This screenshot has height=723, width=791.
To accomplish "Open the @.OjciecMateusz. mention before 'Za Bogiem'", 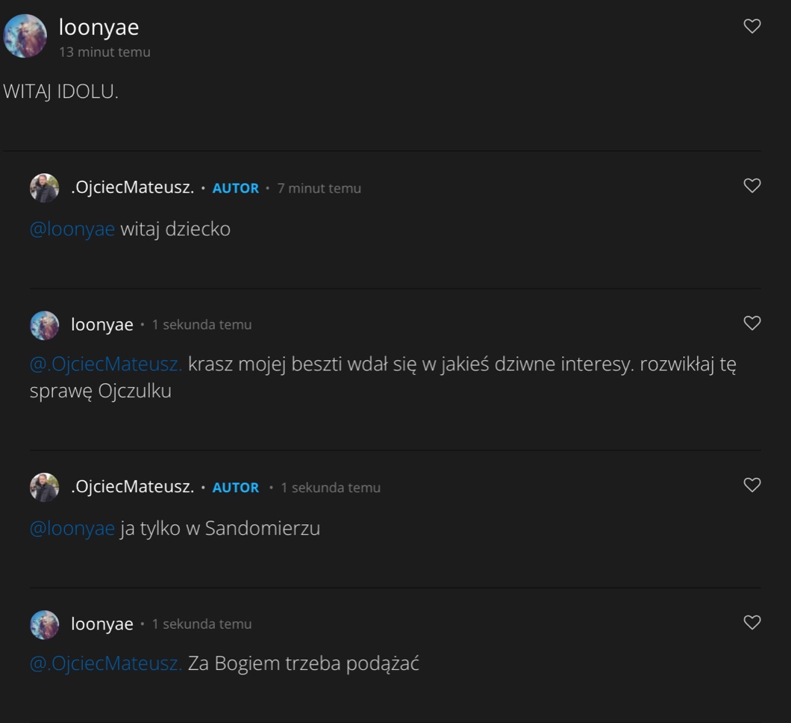I will click(x=106, y=664).
